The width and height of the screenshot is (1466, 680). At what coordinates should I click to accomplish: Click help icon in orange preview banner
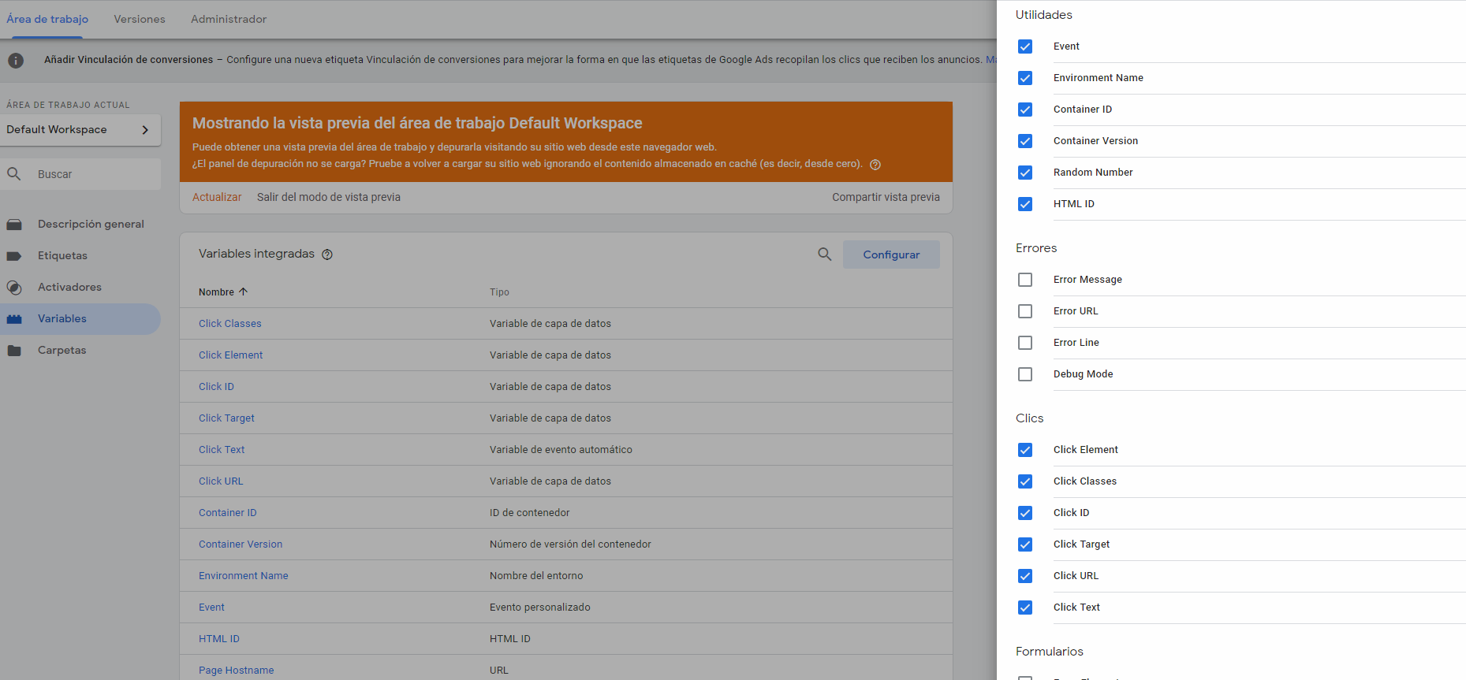pos(875,165)
